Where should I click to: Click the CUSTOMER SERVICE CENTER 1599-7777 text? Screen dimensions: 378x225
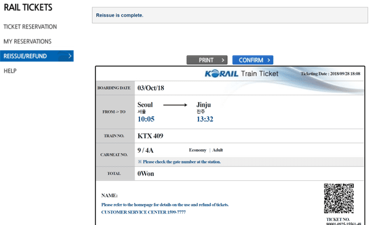tap(143, 212)
